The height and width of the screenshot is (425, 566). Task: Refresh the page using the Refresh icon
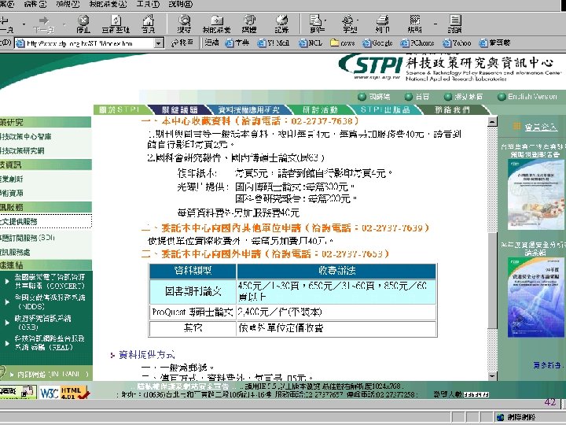pyautogui.click(x=116, y=24)
